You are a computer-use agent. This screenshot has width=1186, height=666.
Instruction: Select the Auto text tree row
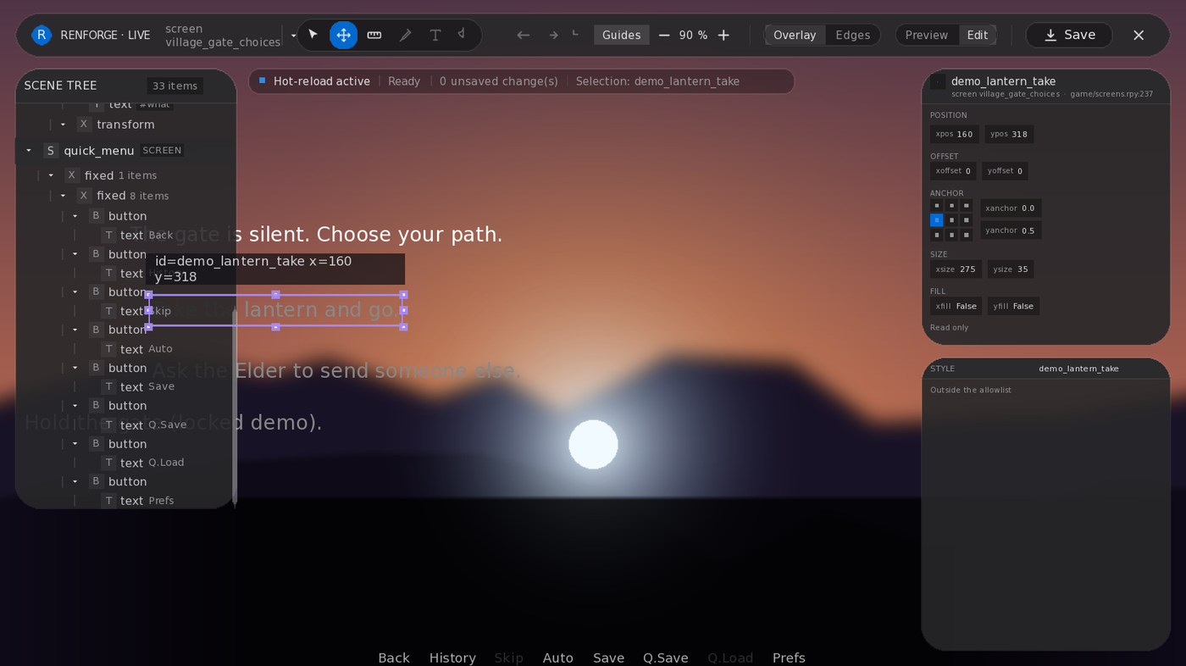click(x=125, y=349)
